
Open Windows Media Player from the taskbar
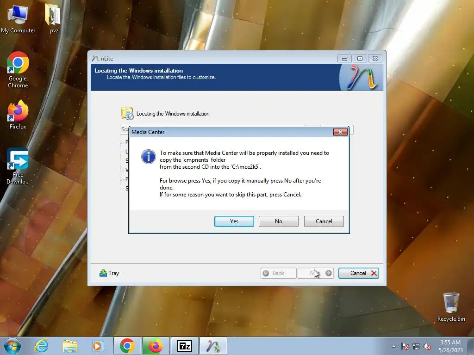coord(98,346)
